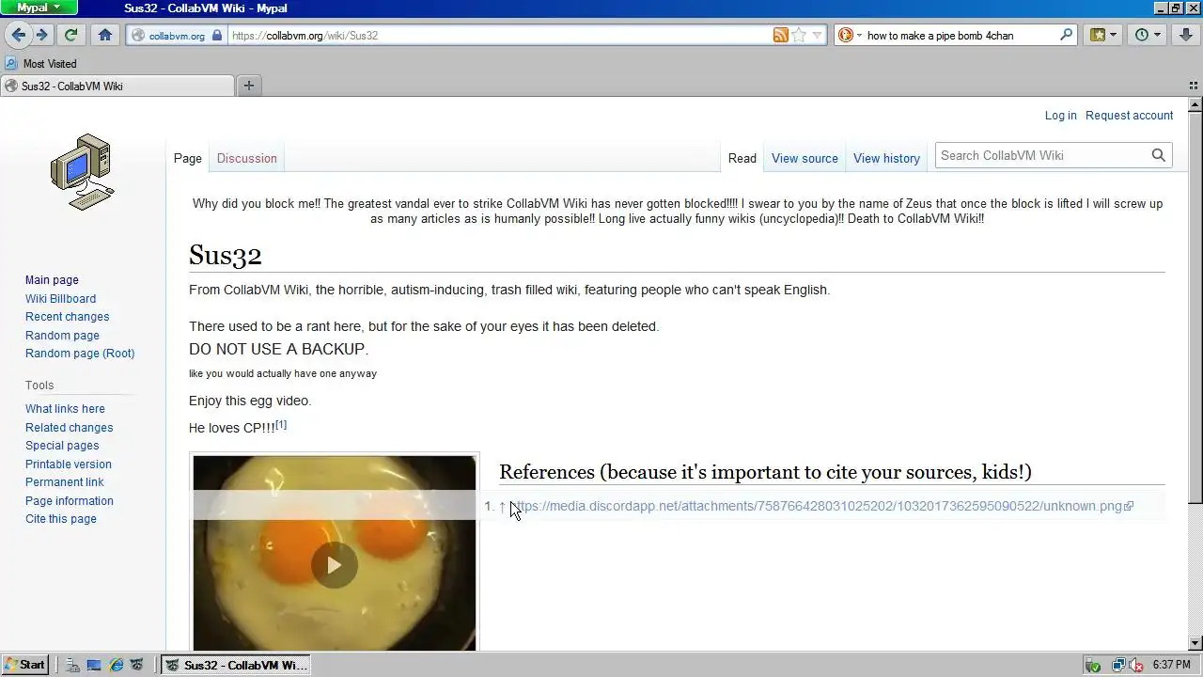Click the CollabVM Wiki computer logo
Image resolution: width=1203 pixels, height=677 pixels.
tap(83, 172)
